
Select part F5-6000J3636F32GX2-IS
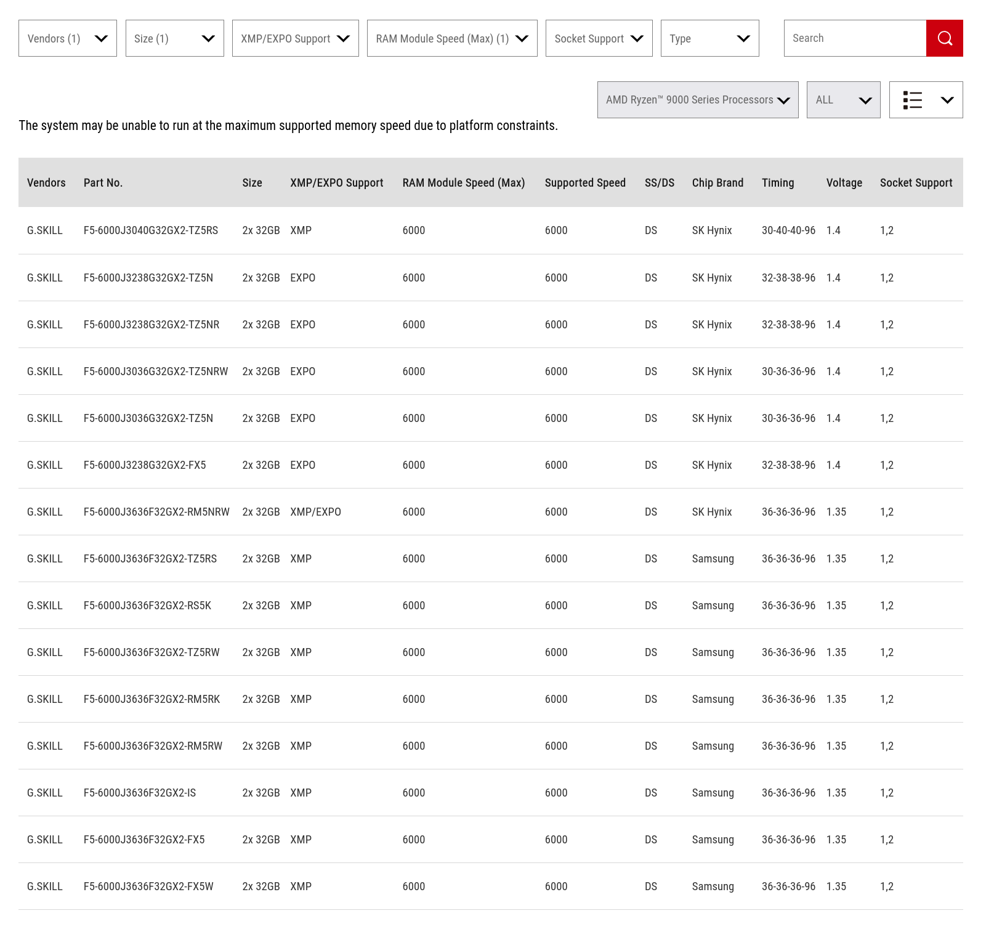coord(140,793)
